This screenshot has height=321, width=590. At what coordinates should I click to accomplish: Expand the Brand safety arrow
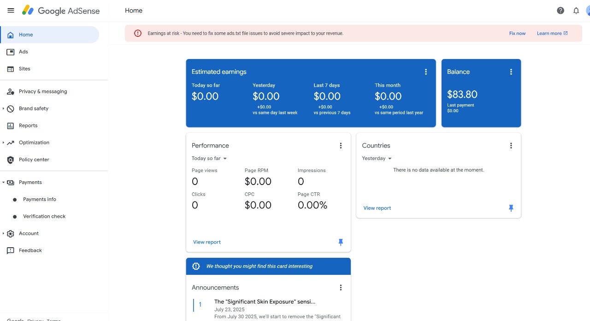pos(3,108)
